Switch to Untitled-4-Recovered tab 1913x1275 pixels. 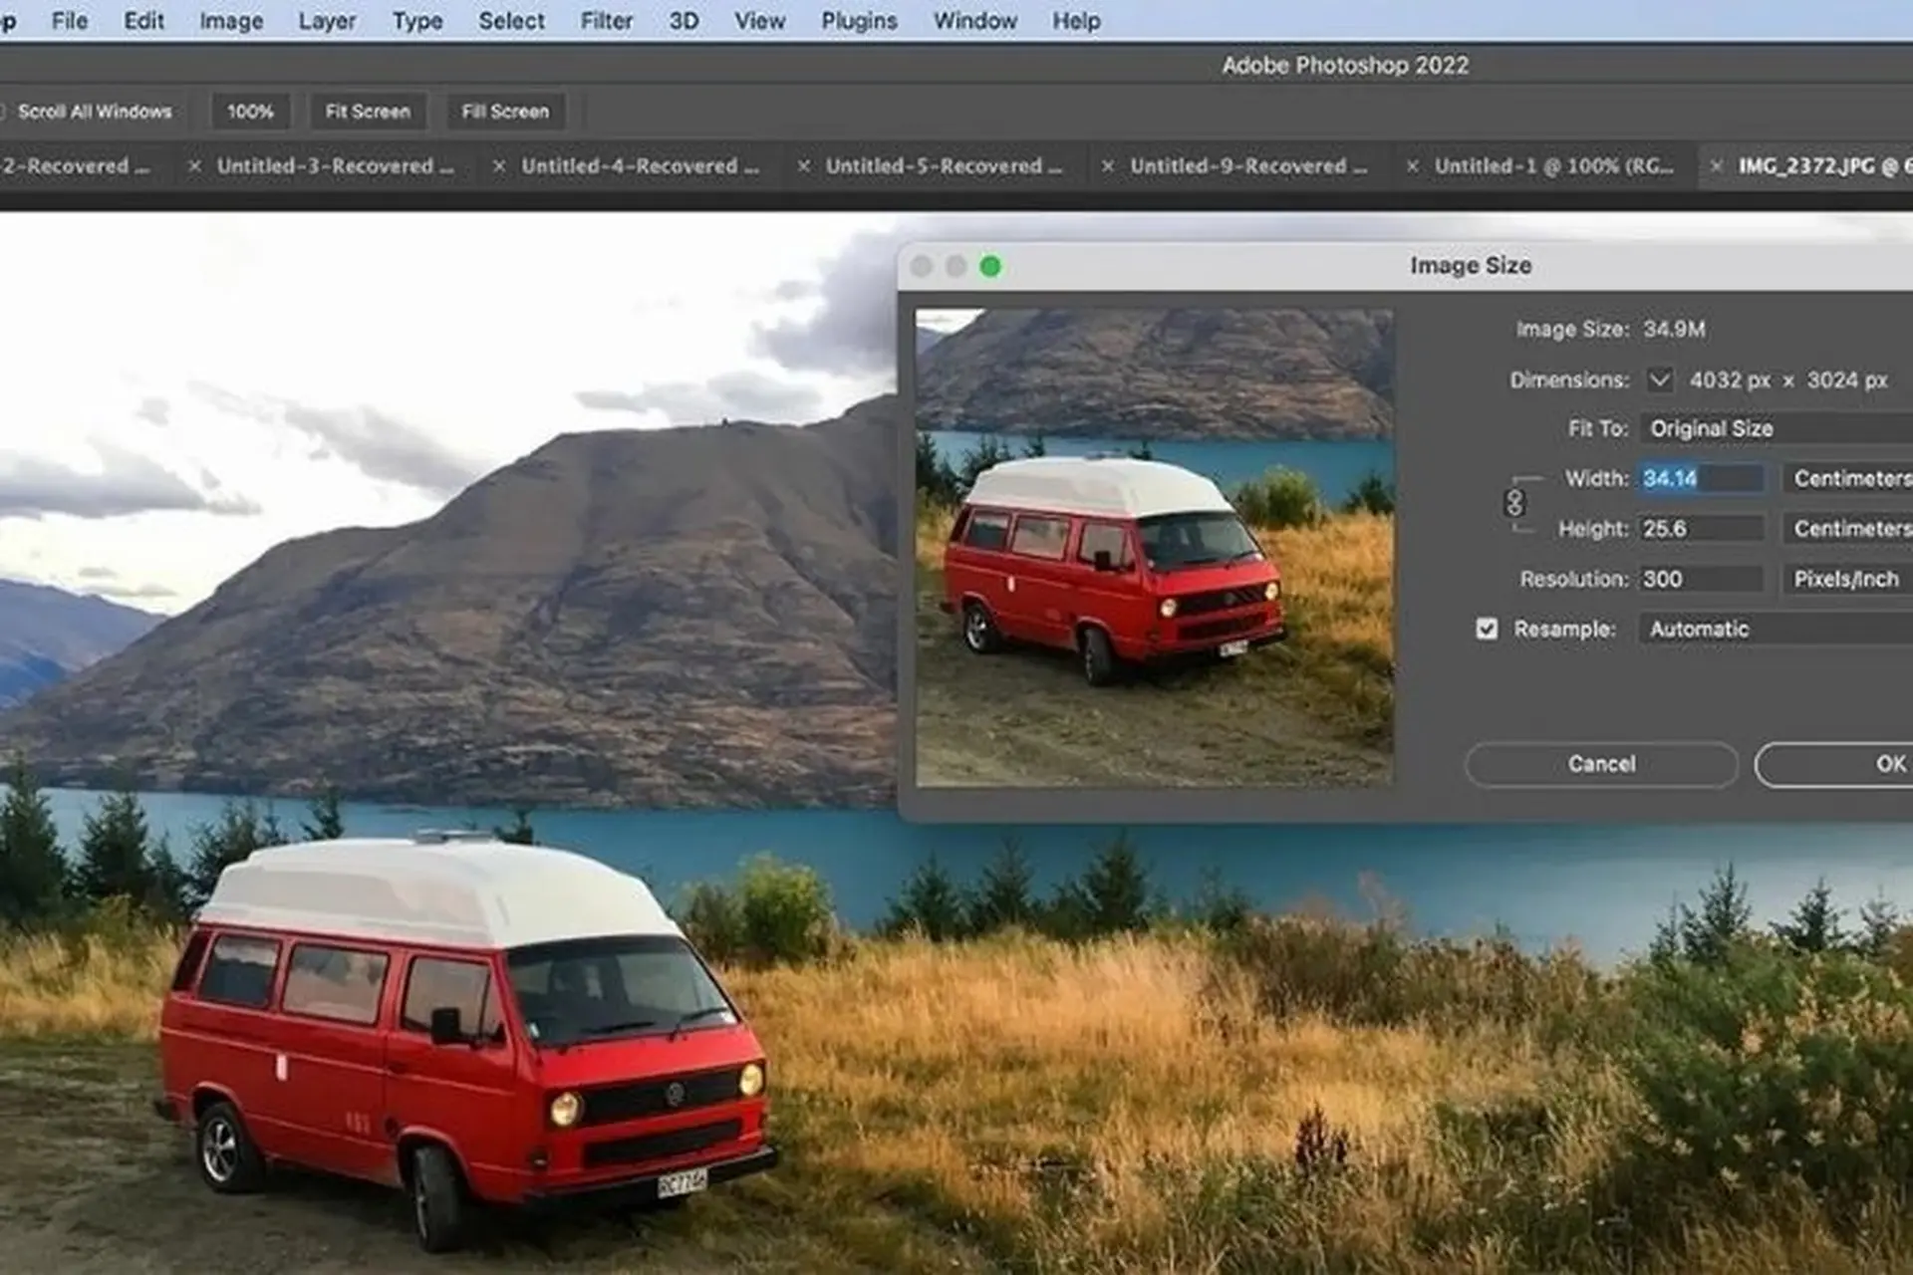coord(640,166)
